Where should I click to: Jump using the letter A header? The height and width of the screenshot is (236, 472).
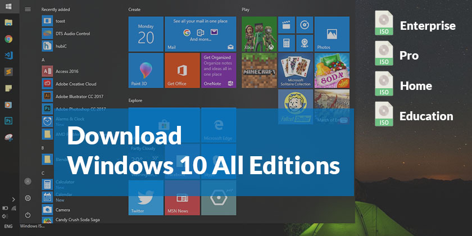click(43, 60)
